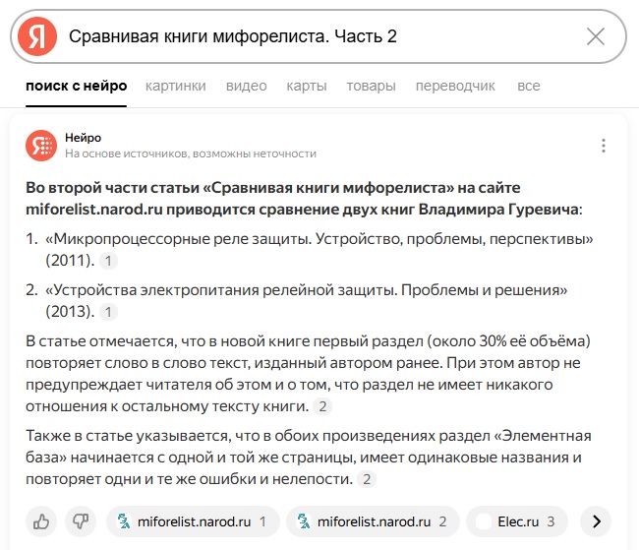
Task: Switch to the «картинки» tab
Action: click(x=176, y=86)
